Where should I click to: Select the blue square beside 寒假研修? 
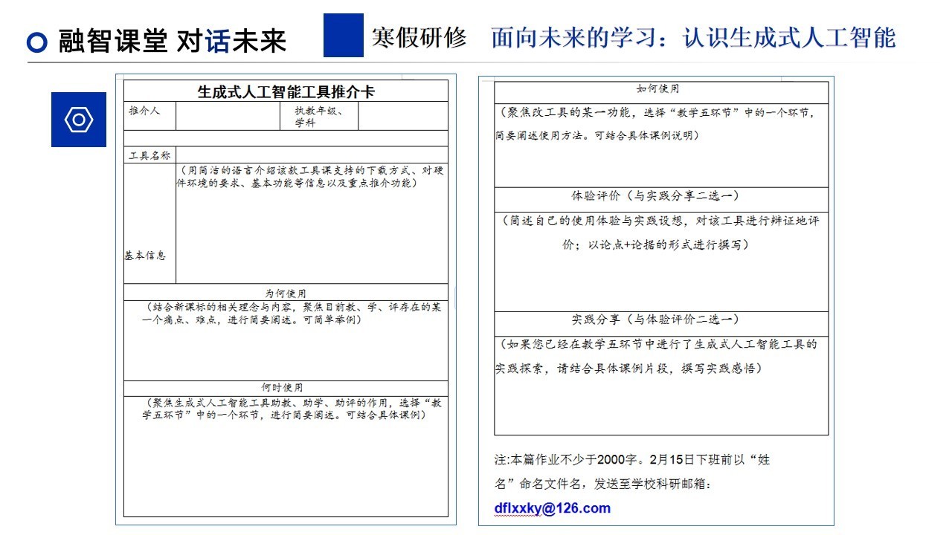(x=343, y=35)
